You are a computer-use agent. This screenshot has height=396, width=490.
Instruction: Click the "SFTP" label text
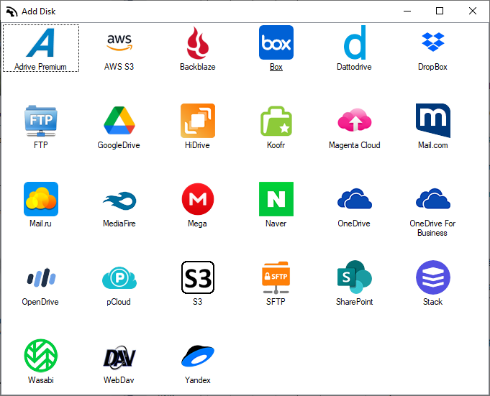pyautogui.click(x=276, y=302)
